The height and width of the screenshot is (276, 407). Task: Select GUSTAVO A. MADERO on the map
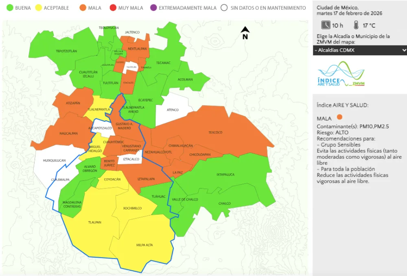click(125, 126)
